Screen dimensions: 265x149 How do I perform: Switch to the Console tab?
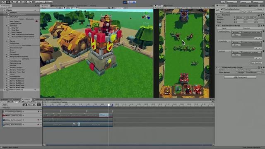point(16,99)
